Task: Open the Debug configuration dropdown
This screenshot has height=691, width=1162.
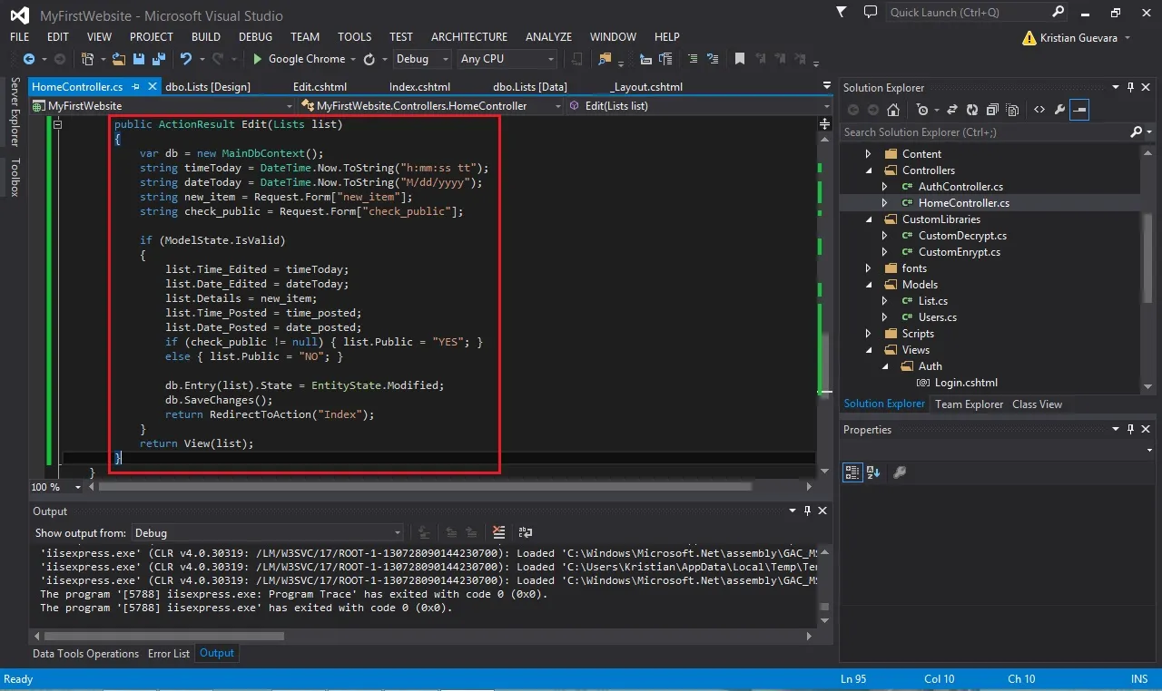Action: tap(422, 59)
